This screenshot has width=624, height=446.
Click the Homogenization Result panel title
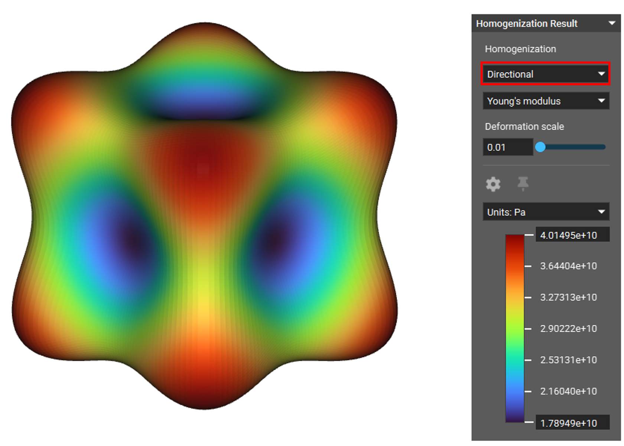pyautogui.click(x=526, y=24)
